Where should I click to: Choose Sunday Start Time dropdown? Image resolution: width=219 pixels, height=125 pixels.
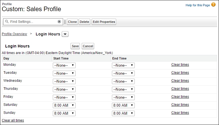tap(64, 113)
